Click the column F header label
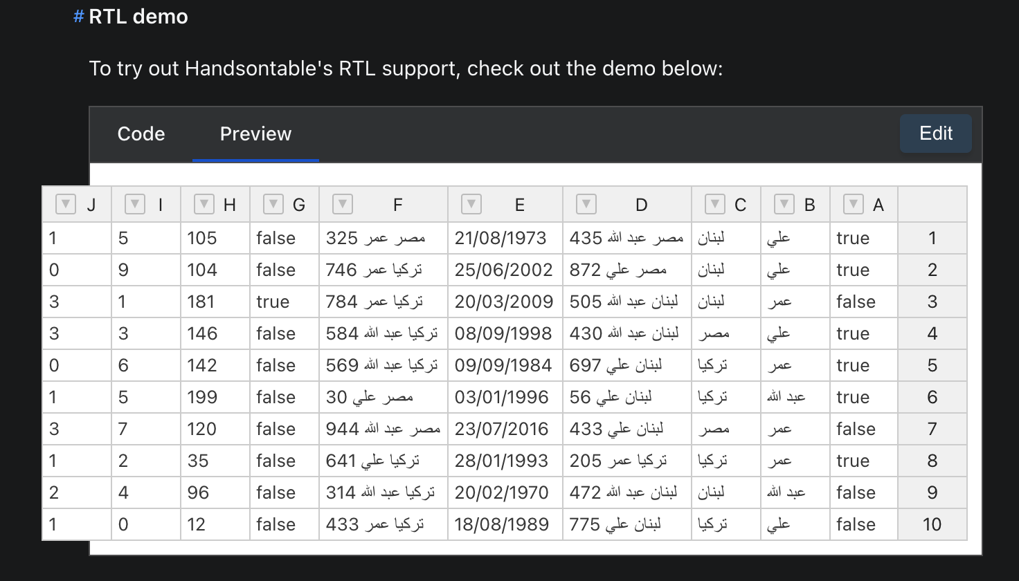 pyautogui.click(x=397, y=205)
